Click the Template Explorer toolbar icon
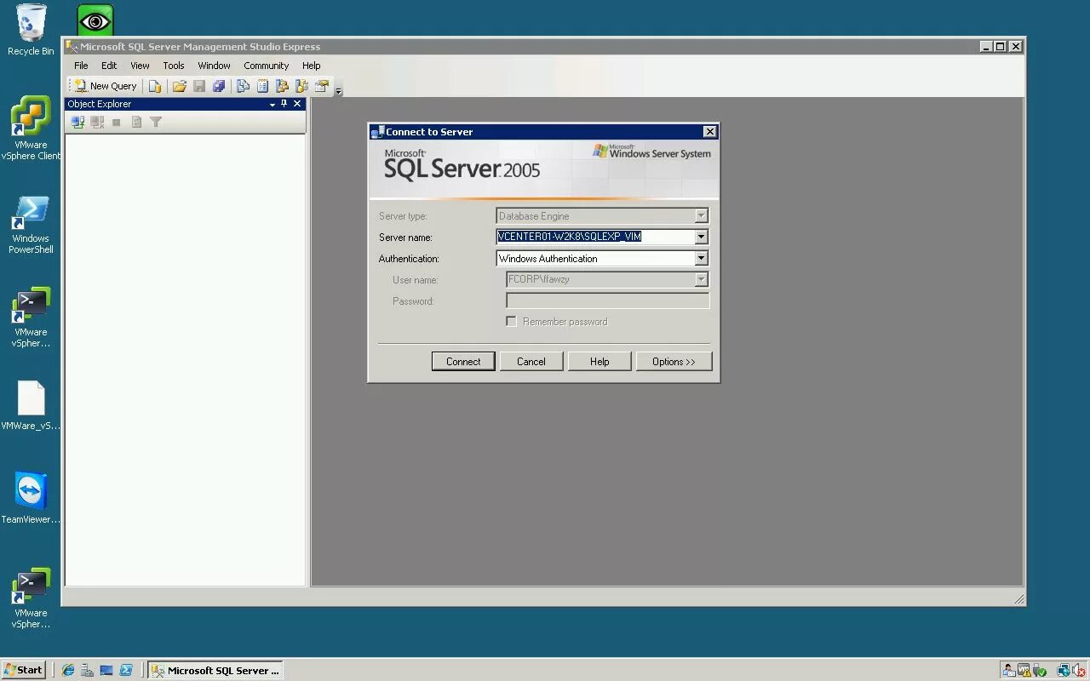The width and height of the screenshot is (1090, 681). pyautogui.click(x=301, y=86)
